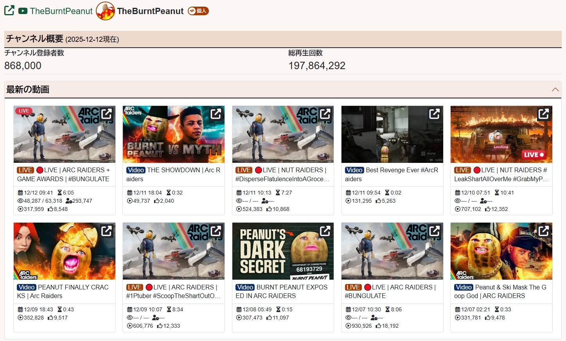
Task: Open the Best Revenge Ever #ArcRaiders title
Action: pos(392,175)
